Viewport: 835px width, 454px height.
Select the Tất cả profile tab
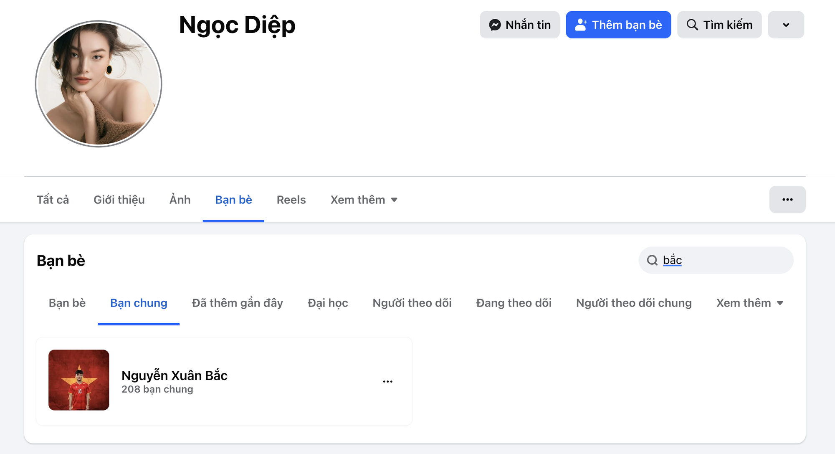(x=53, y=200)
